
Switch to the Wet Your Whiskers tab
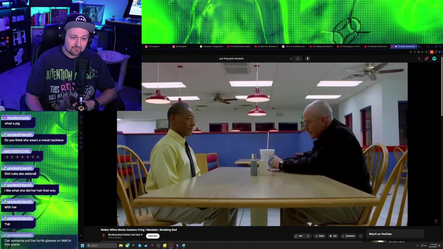(267, 46)
